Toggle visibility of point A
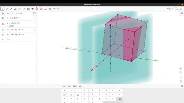184x103 pixels. 3,13
